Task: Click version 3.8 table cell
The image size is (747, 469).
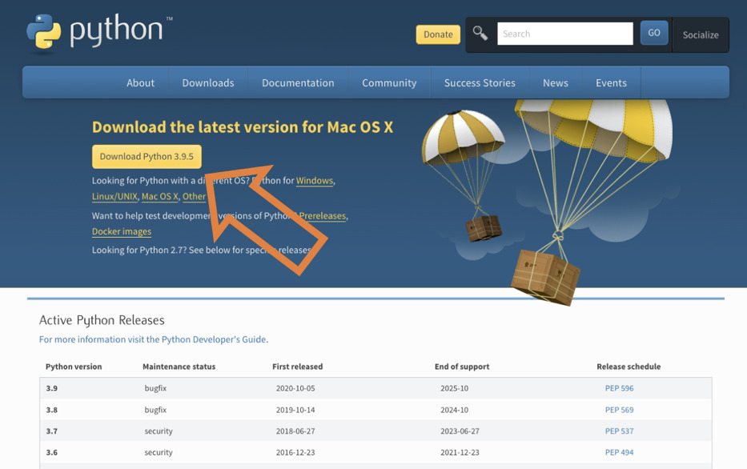Action: 51,410
